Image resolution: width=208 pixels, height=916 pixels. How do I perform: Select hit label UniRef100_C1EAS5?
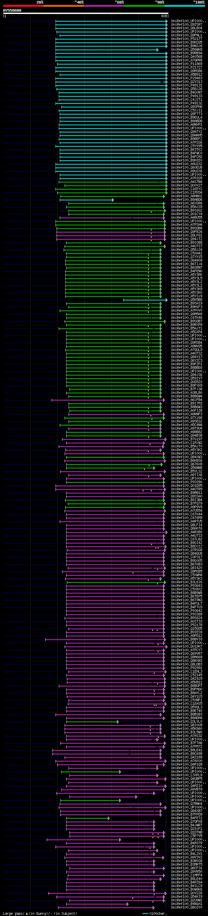click(x=187, y=704)
